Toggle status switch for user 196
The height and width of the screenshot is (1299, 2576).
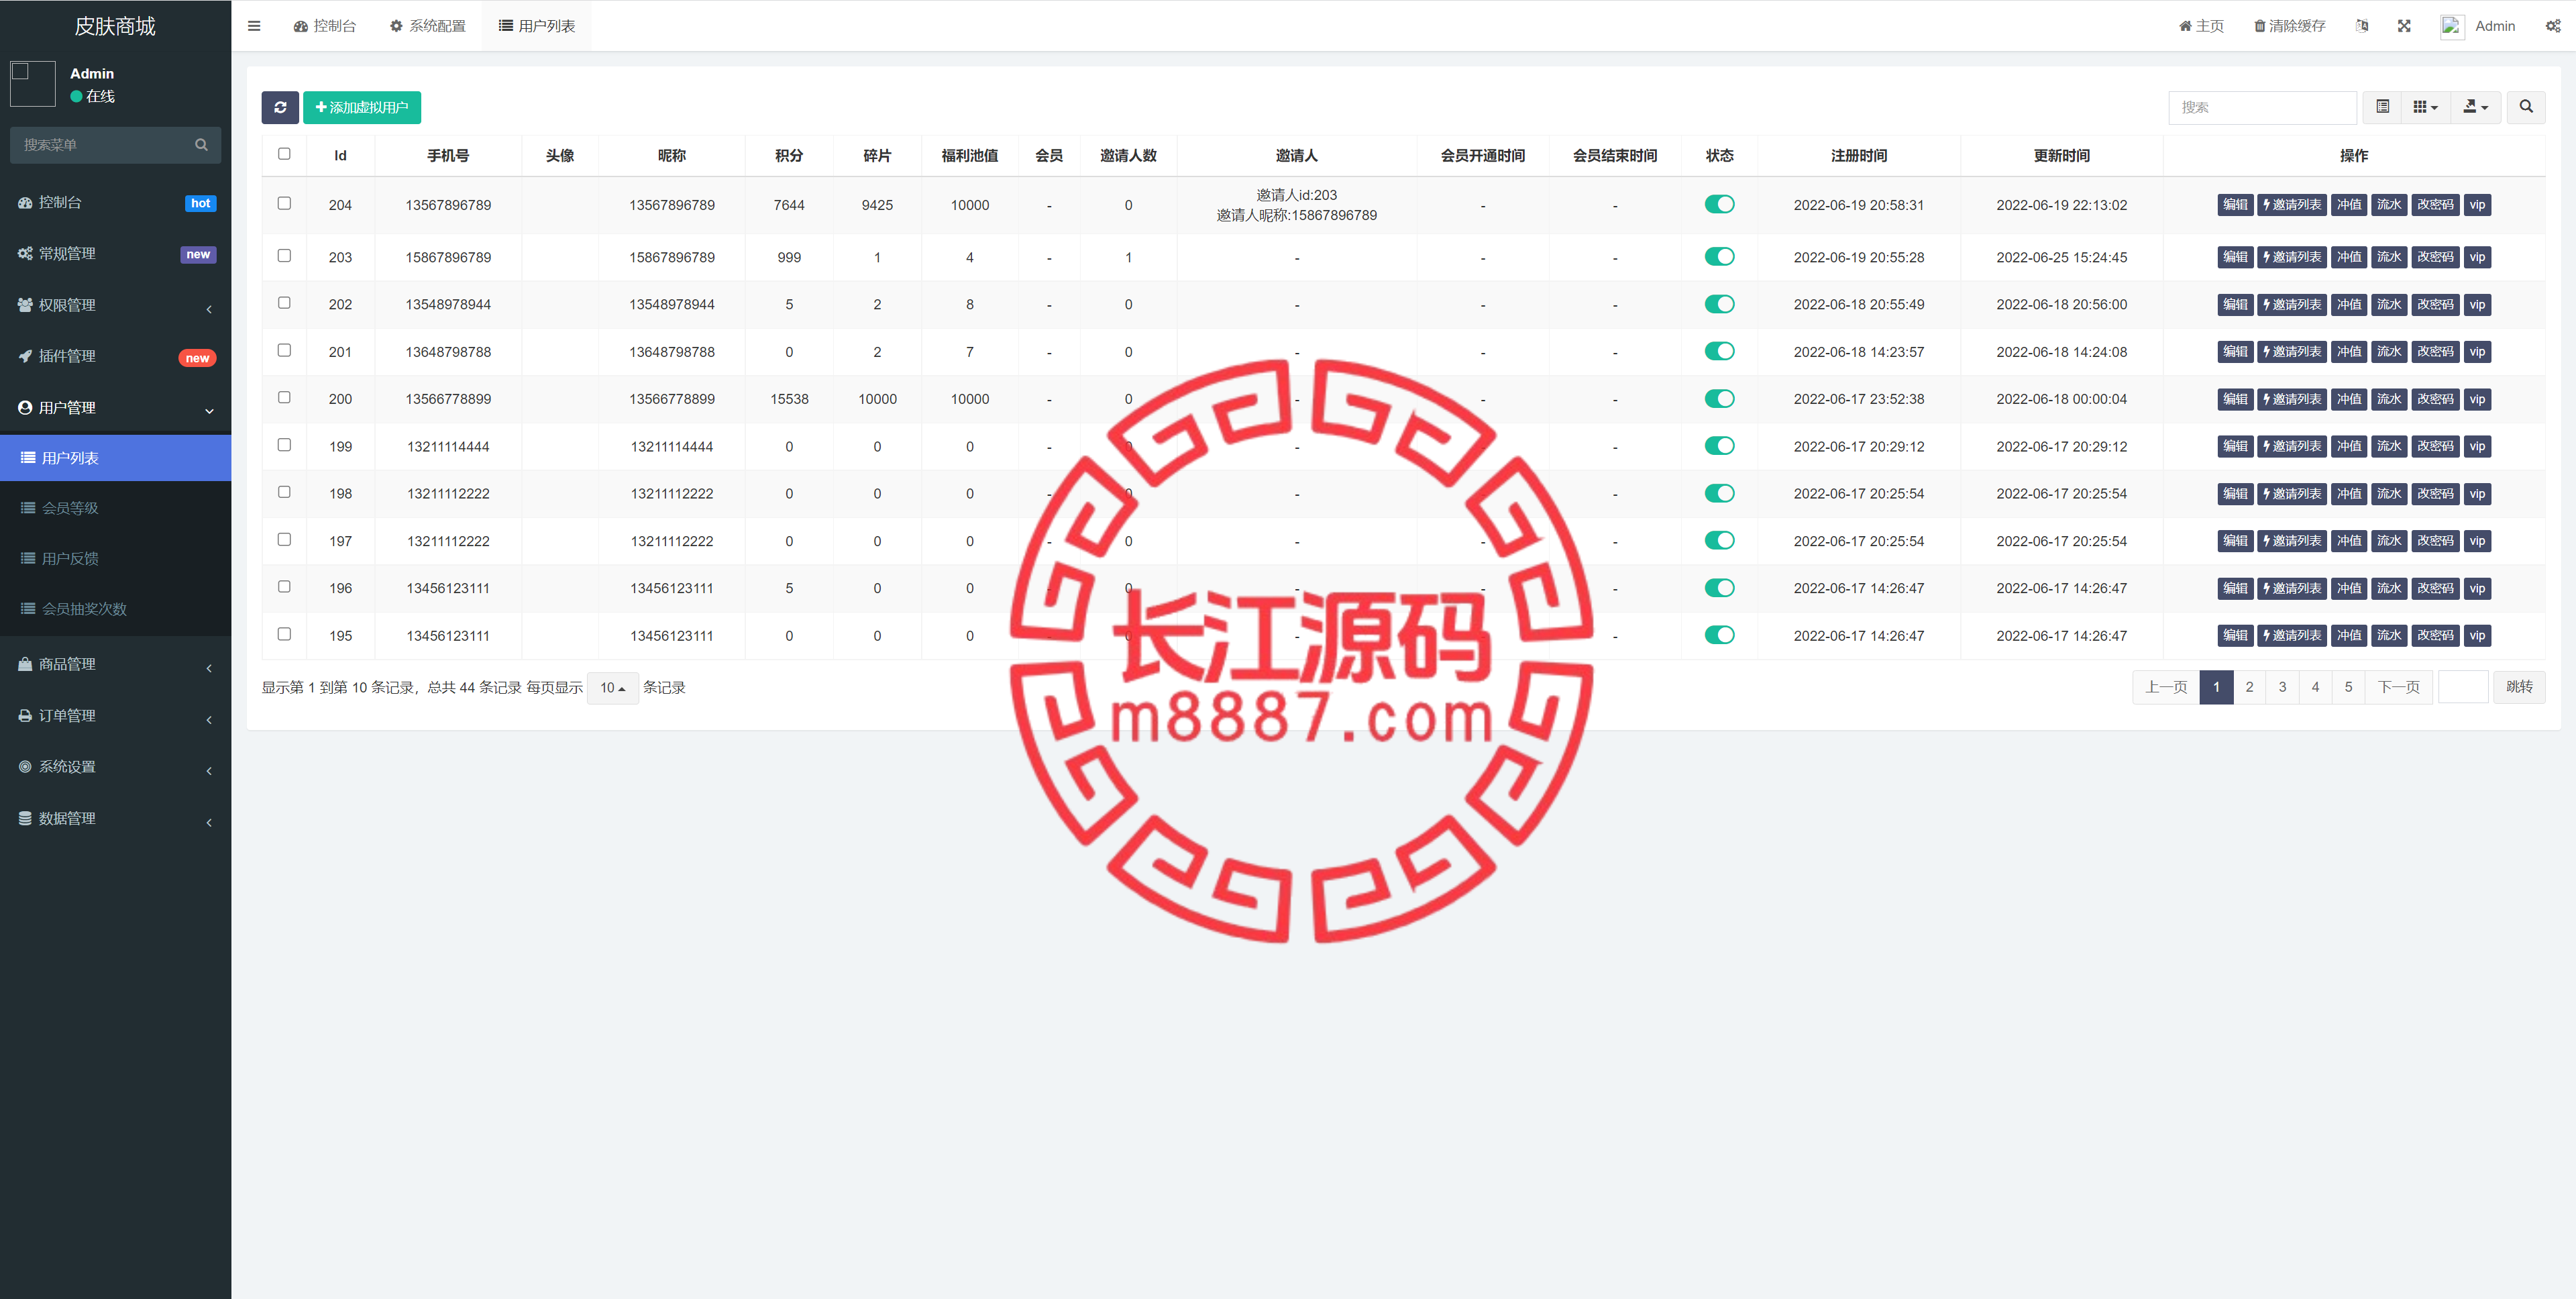point(1719,588)
